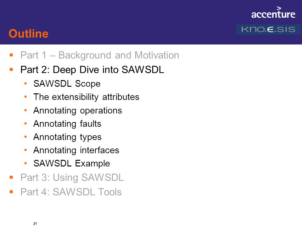Click the Accenture logo
Screen dimensions: 302x227
pyautogui.click(x=273, y=13)
